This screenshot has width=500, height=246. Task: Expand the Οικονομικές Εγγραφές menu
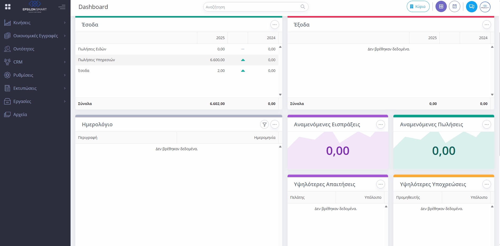tap(35, 36)
